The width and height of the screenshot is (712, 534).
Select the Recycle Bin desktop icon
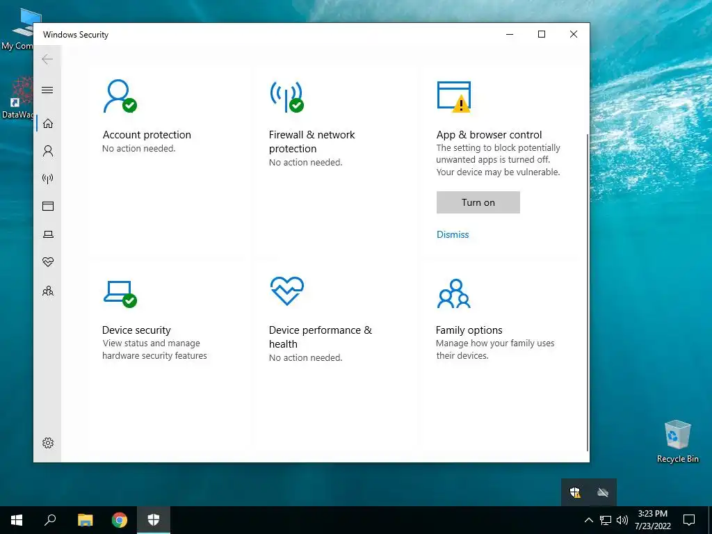click(x=677, y=441)
